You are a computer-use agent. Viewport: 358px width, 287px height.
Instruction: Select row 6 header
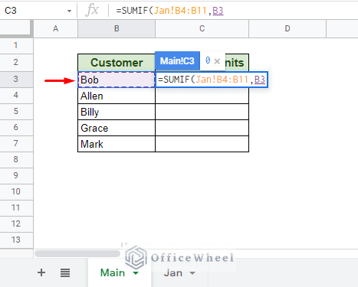point(16,128)
